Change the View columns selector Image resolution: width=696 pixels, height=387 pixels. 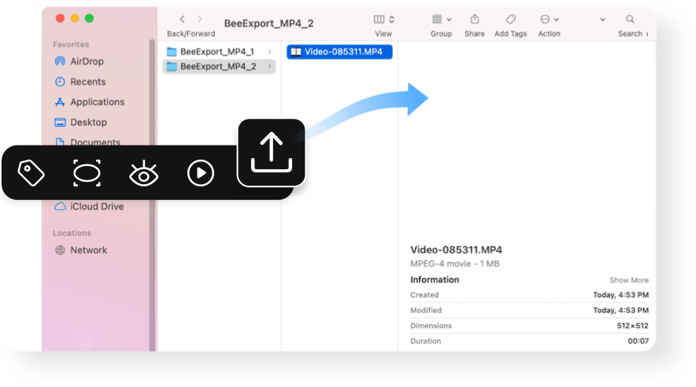tap(383, 20)
